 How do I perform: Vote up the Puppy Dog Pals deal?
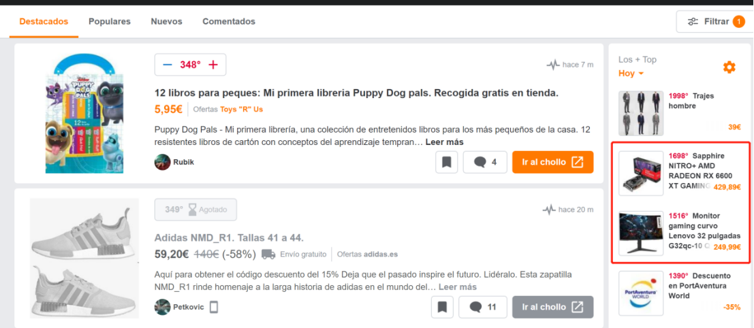tap(213, 65)
